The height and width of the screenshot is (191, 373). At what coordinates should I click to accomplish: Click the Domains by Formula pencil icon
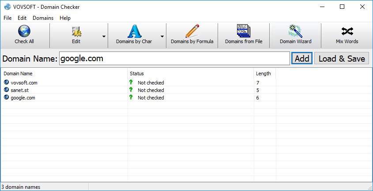(x=192, y=31)
